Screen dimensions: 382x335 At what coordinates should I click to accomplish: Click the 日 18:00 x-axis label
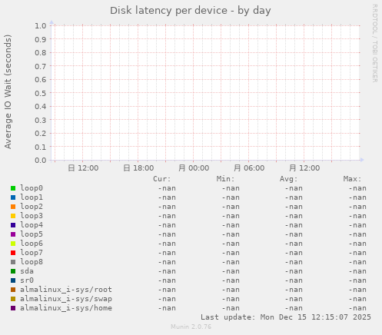[x=138, y=168]
